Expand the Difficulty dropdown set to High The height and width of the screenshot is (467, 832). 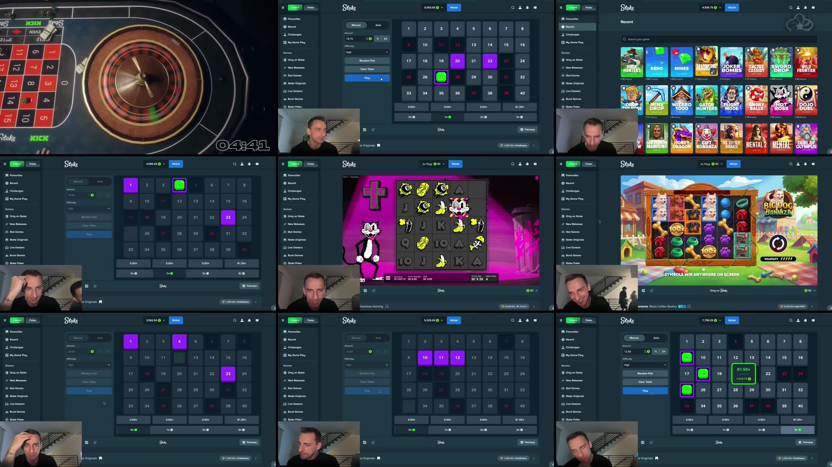pos(367,52)
